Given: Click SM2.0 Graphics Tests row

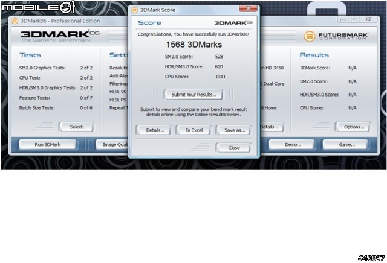Looking at the screenshot, I should tap(56, 68).
